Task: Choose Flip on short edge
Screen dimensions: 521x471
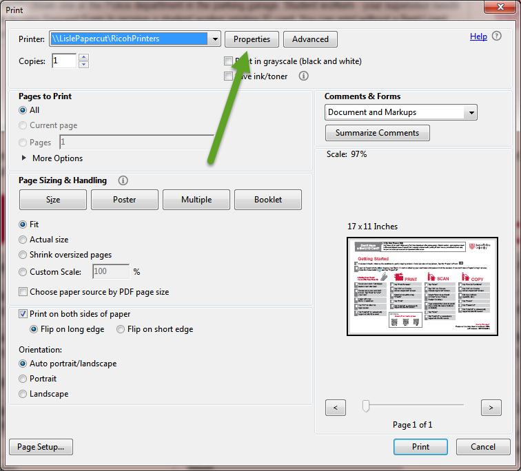Action: (121, 329)
